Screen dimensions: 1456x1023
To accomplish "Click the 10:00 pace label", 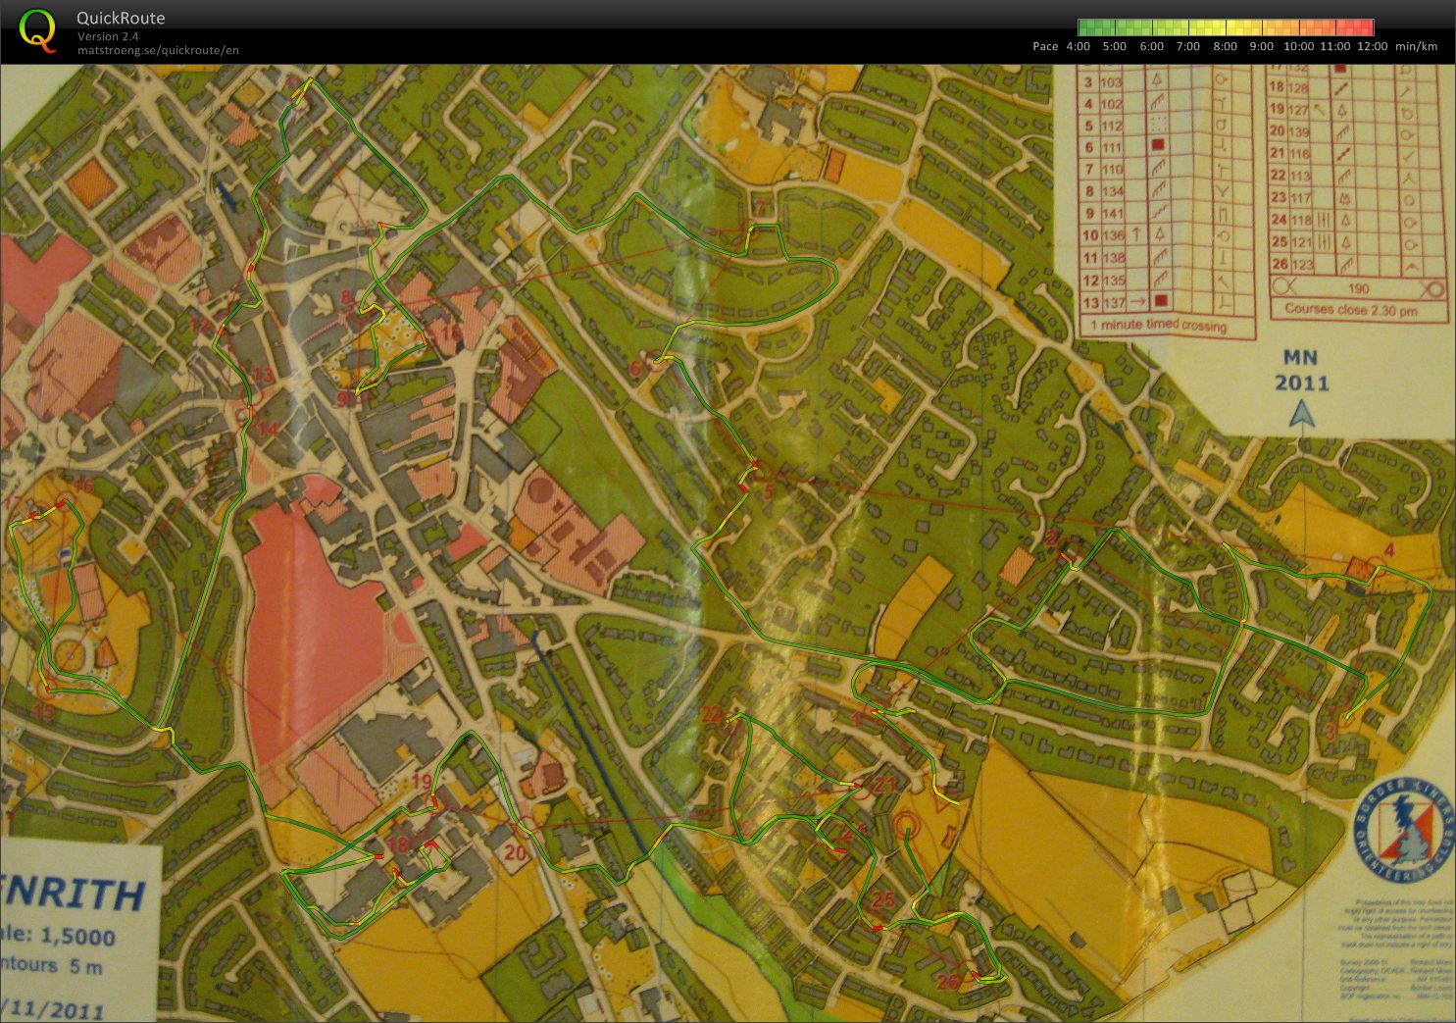I will tap(1299, 46).
